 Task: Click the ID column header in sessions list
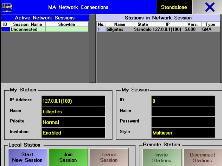point(5,24)
